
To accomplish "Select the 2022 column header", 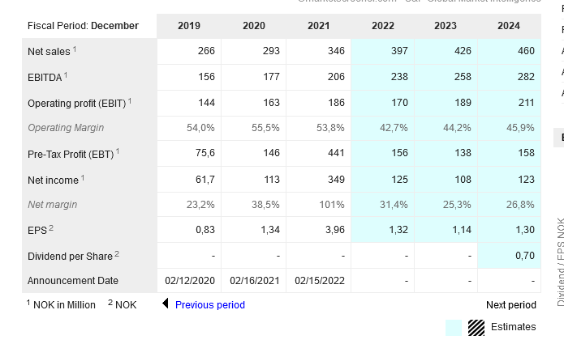I will click(x=383, y=26).
